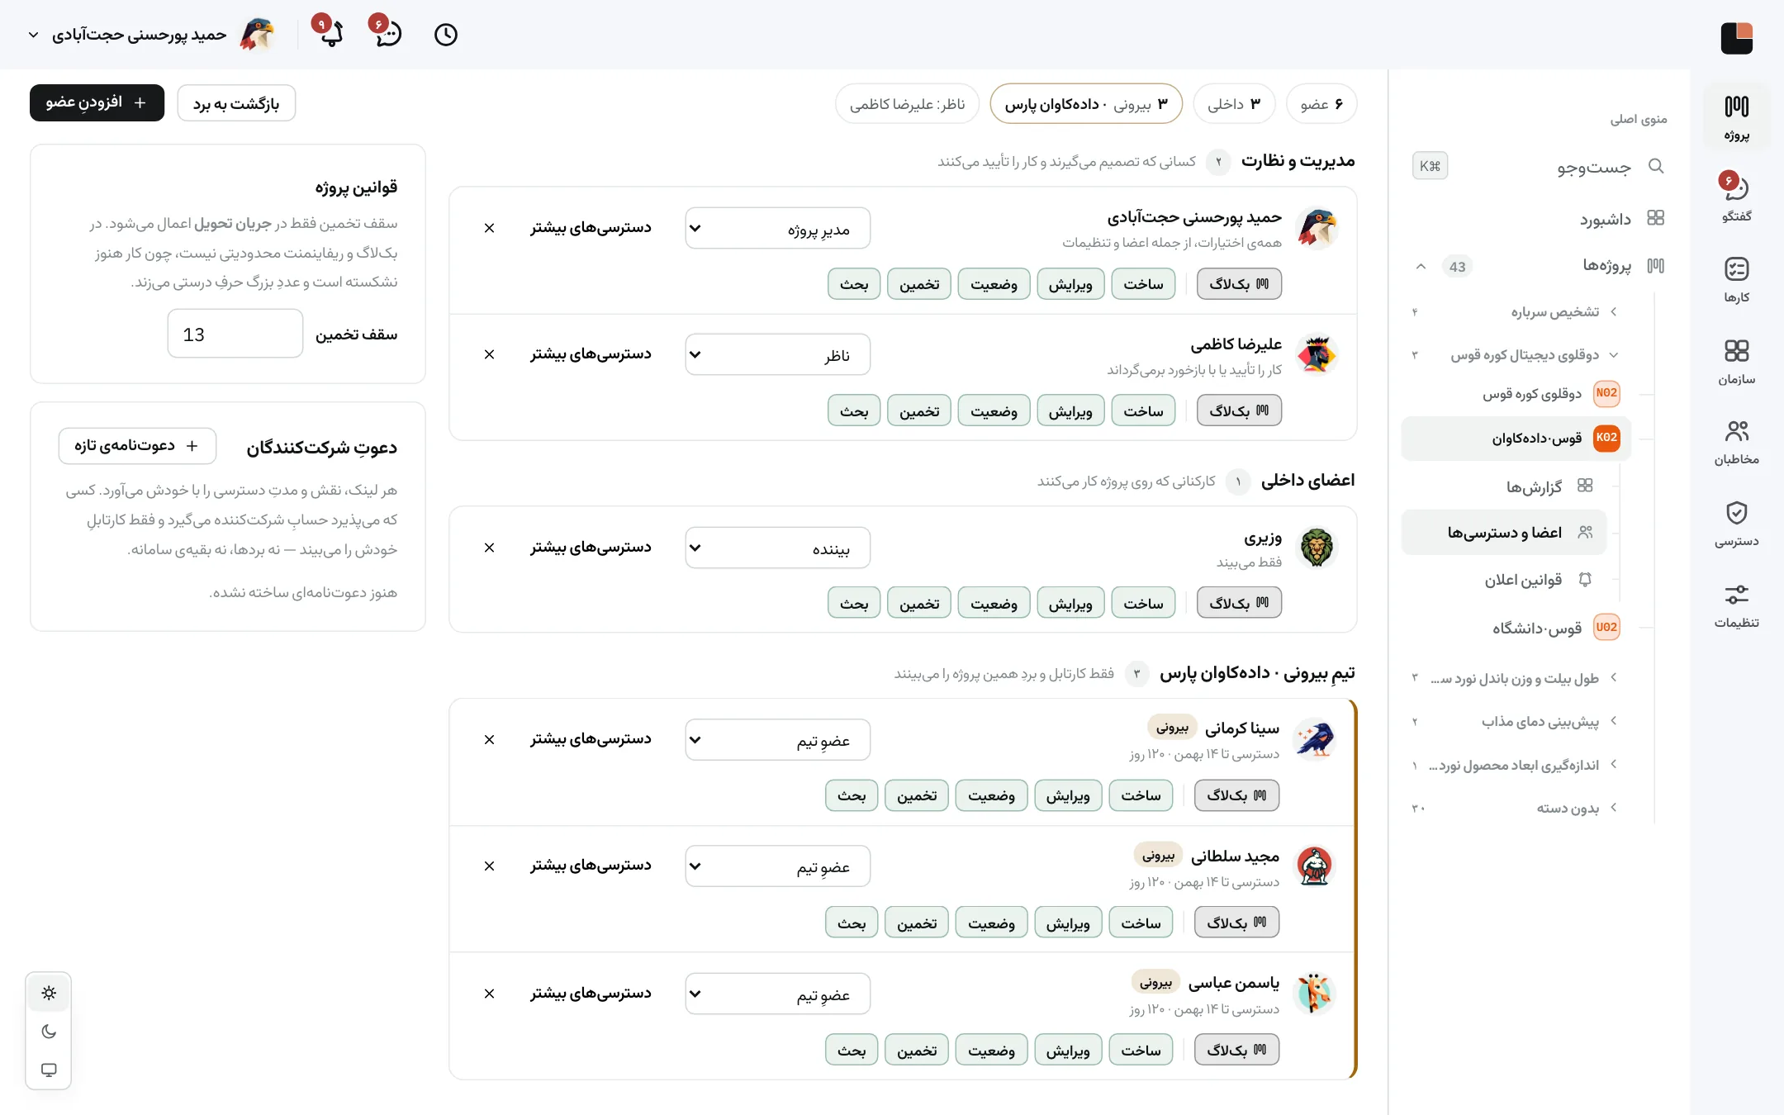Toggle بک‌لاگ permission for حمید پورحسنی حجت‌آبادی
This screenshot has width=1784, height=1115.
click(x=1239, y=283)
